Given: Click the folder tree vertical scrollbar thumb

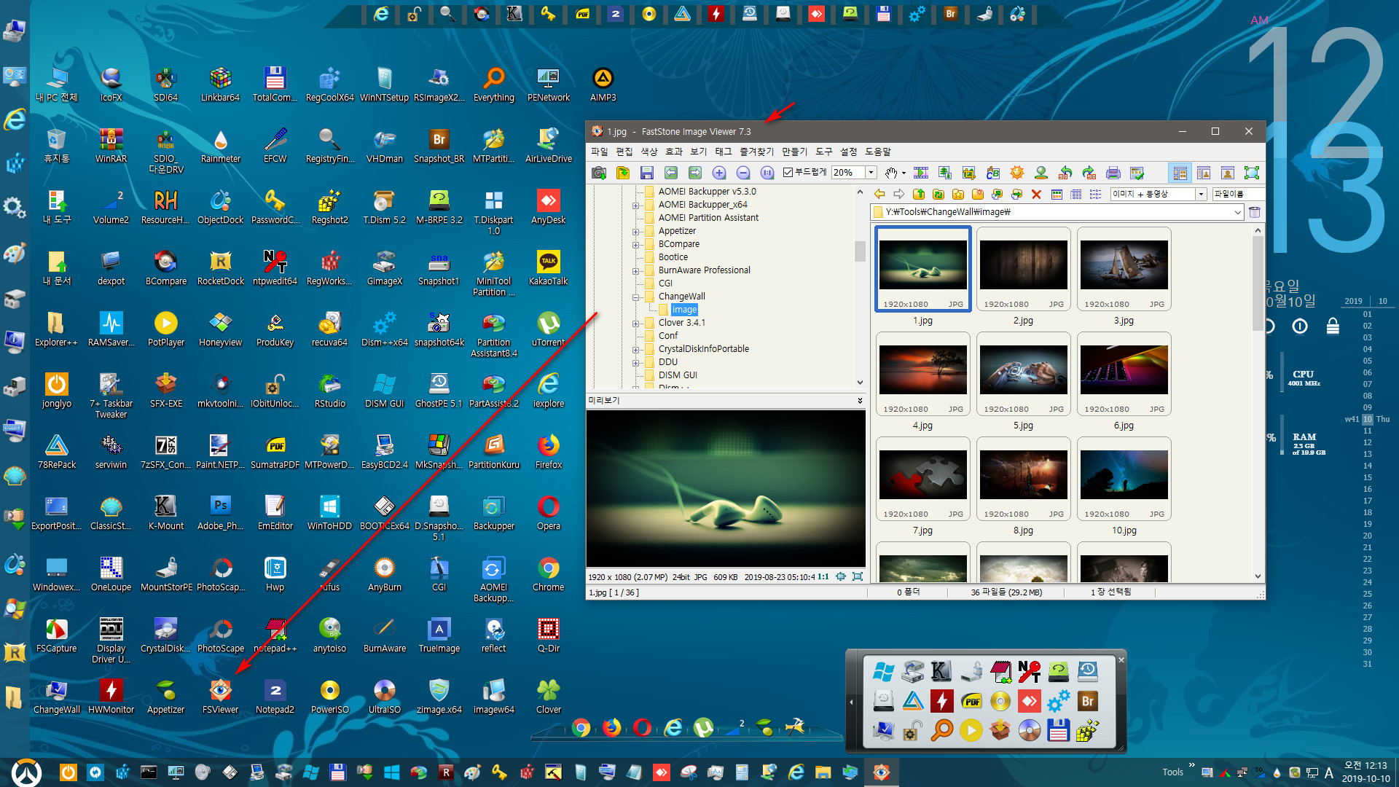Looking at the screenshot, I should click(x=860, y=251).
